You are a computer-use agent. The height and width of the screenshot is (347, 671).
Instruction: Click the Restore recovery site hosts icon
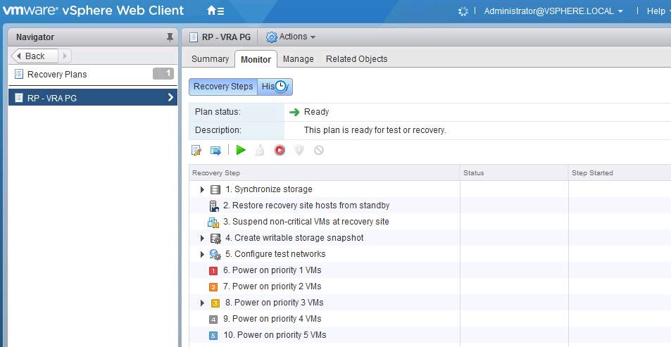pos(213,206)
